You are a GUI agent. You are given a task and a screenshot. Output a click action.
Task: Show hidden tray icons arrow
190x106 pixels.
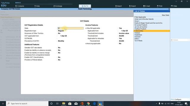pyautogui.click(x=156, y=104)
